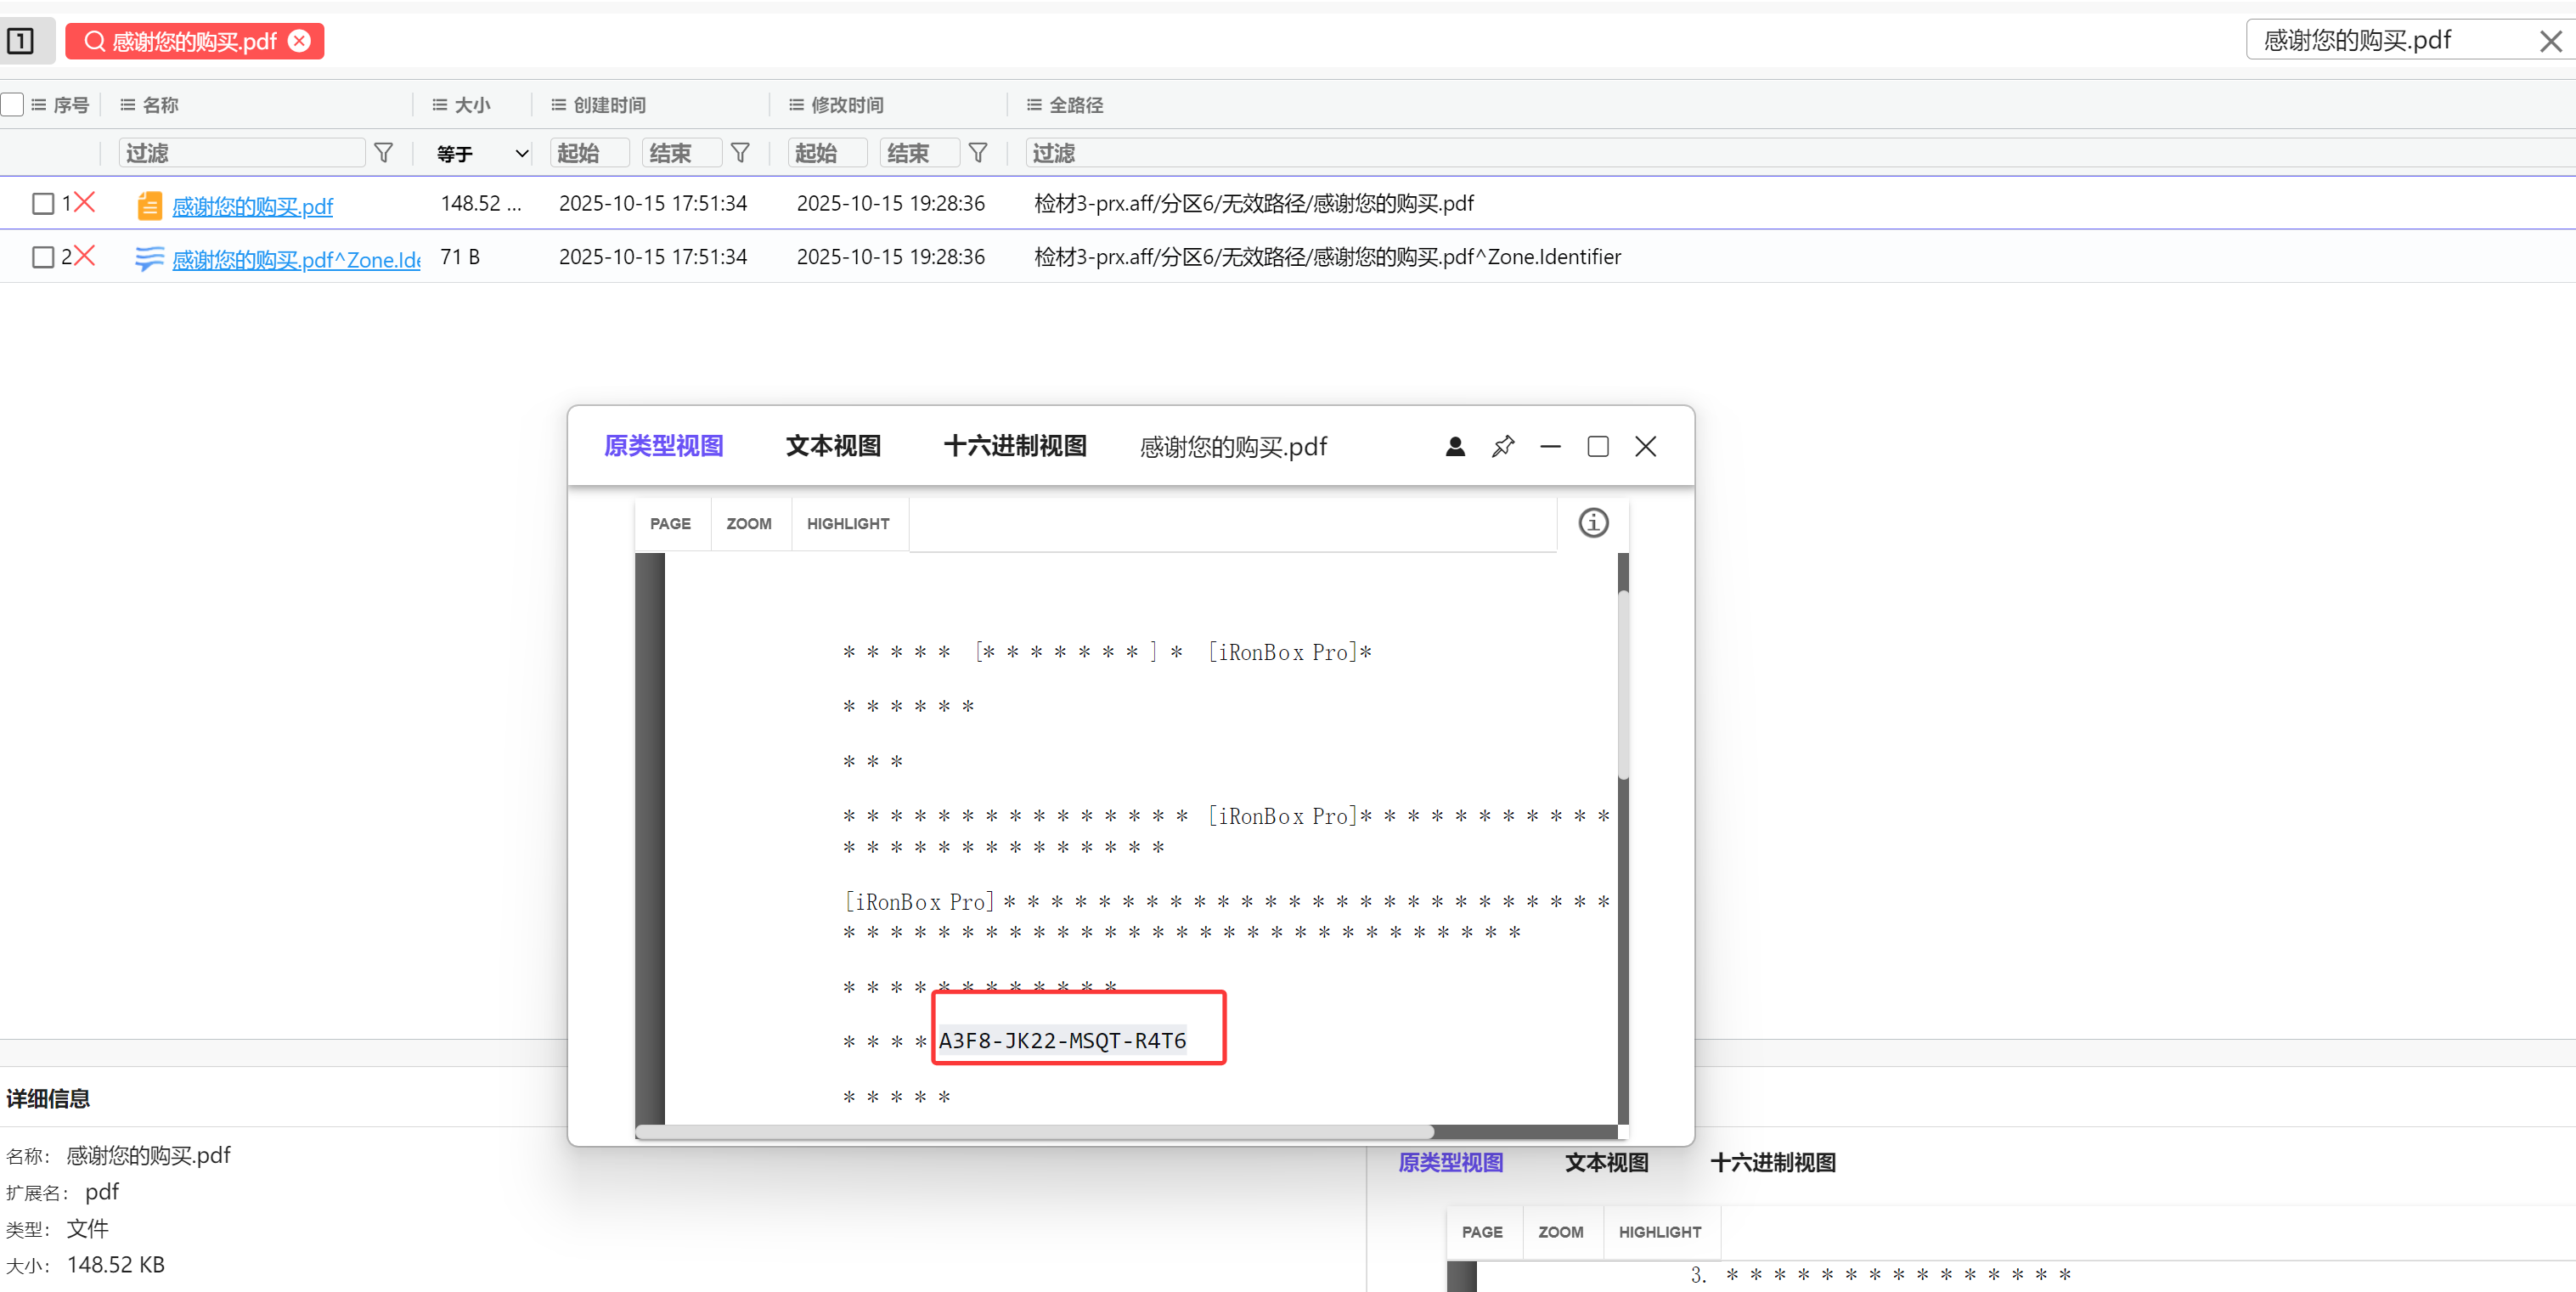Open the 感谢您的购买.pdf file link
The width and height of the screenshot is (2576, 1292).
click(x=252, y=206)
